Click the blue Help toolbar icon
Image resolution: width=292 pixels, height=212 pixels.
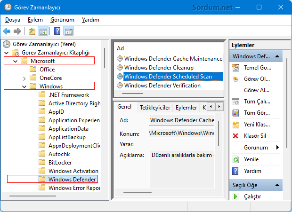(57, 31)
